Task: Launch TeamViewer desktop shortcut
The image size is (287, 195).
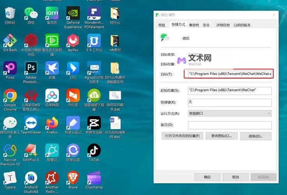Action: tap(31, 123)
